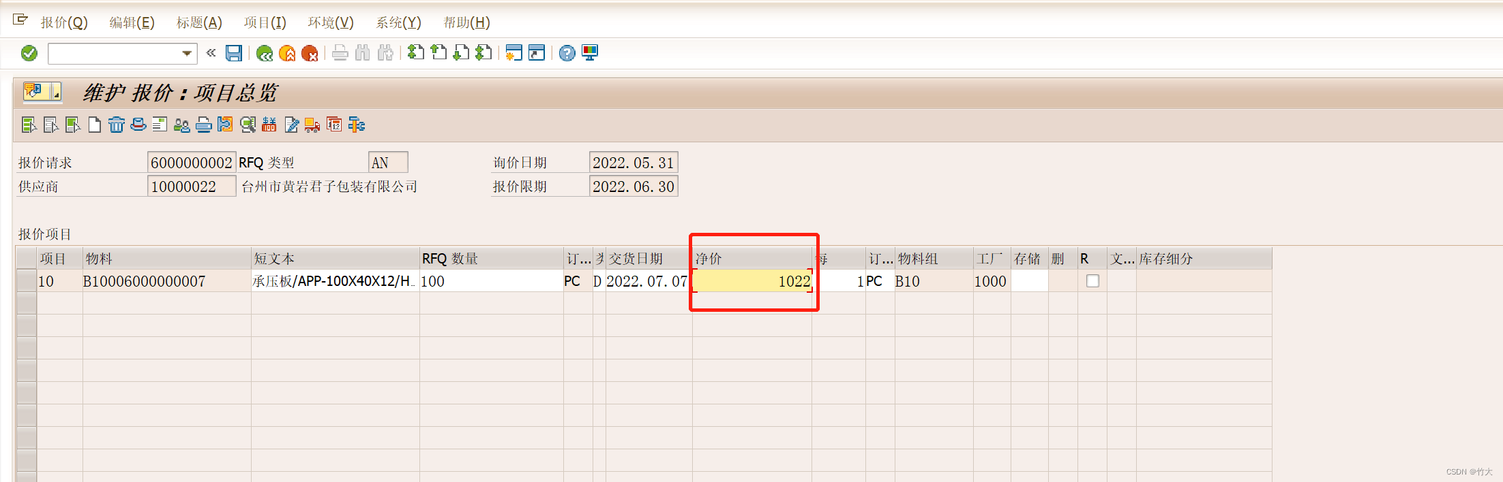Click the RFQ 数量 cell with value 100
1503x482 pixels.
[x=491, y=281]
